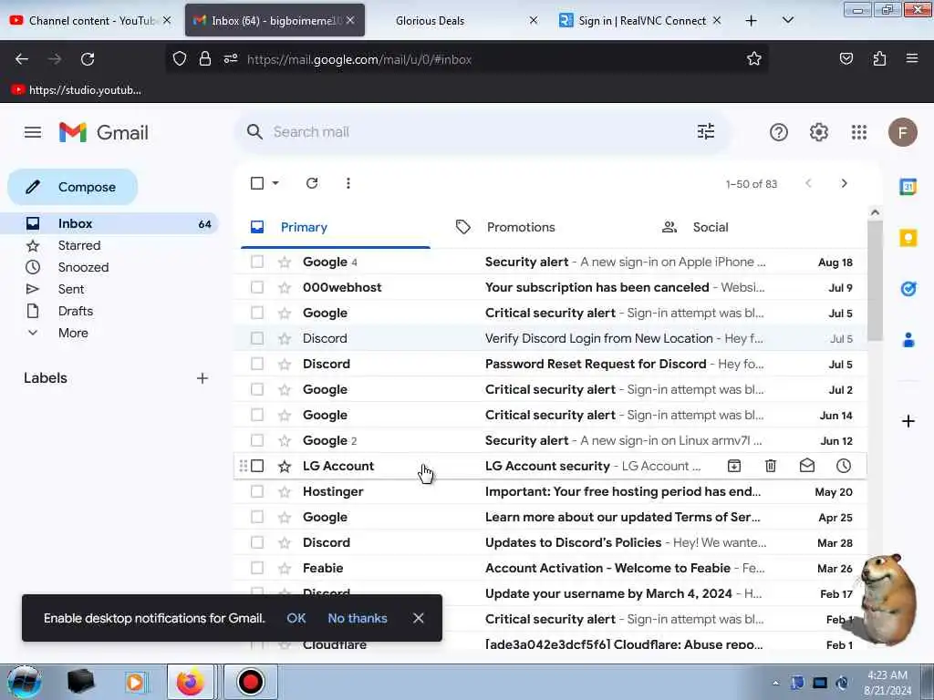Click the red record taskbar icon

(250, 682)
